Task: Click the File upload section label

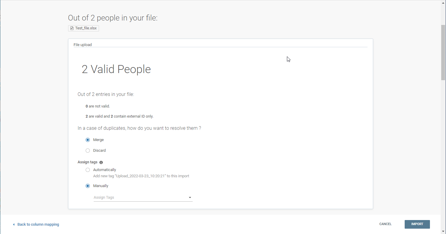Action: (83, 45)
